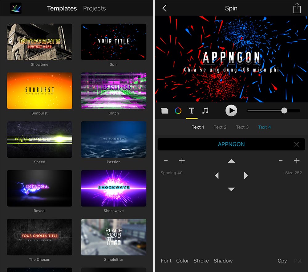Play the Spin preview
This screenshot has width=308, height=272.
(231, 111)
